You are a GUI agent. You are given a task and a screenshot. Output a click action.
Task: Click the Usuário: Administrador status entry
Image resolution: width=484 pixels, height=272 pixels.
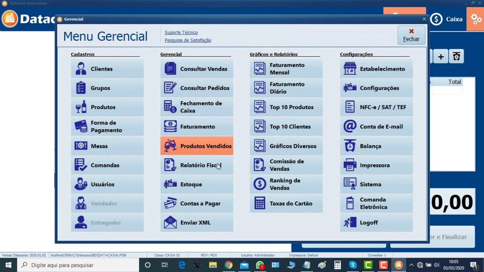coord(258,255)
